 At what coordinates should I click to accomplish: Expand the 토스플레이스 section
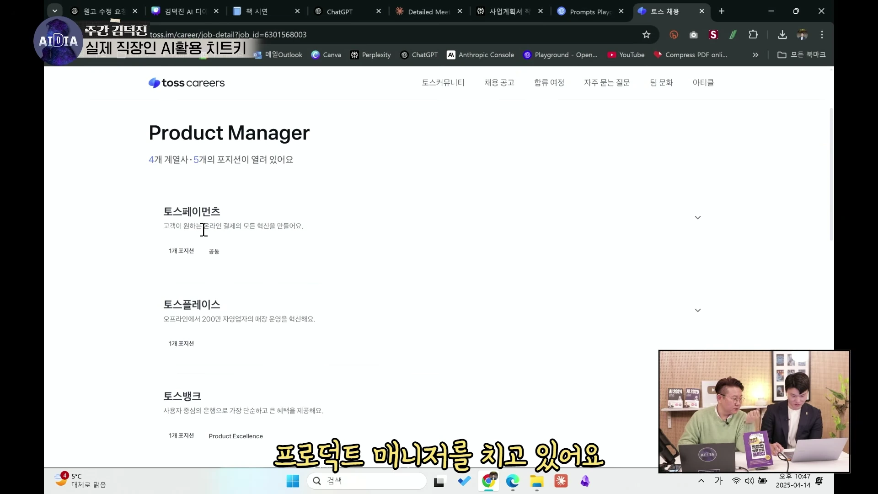click(698, 310)
